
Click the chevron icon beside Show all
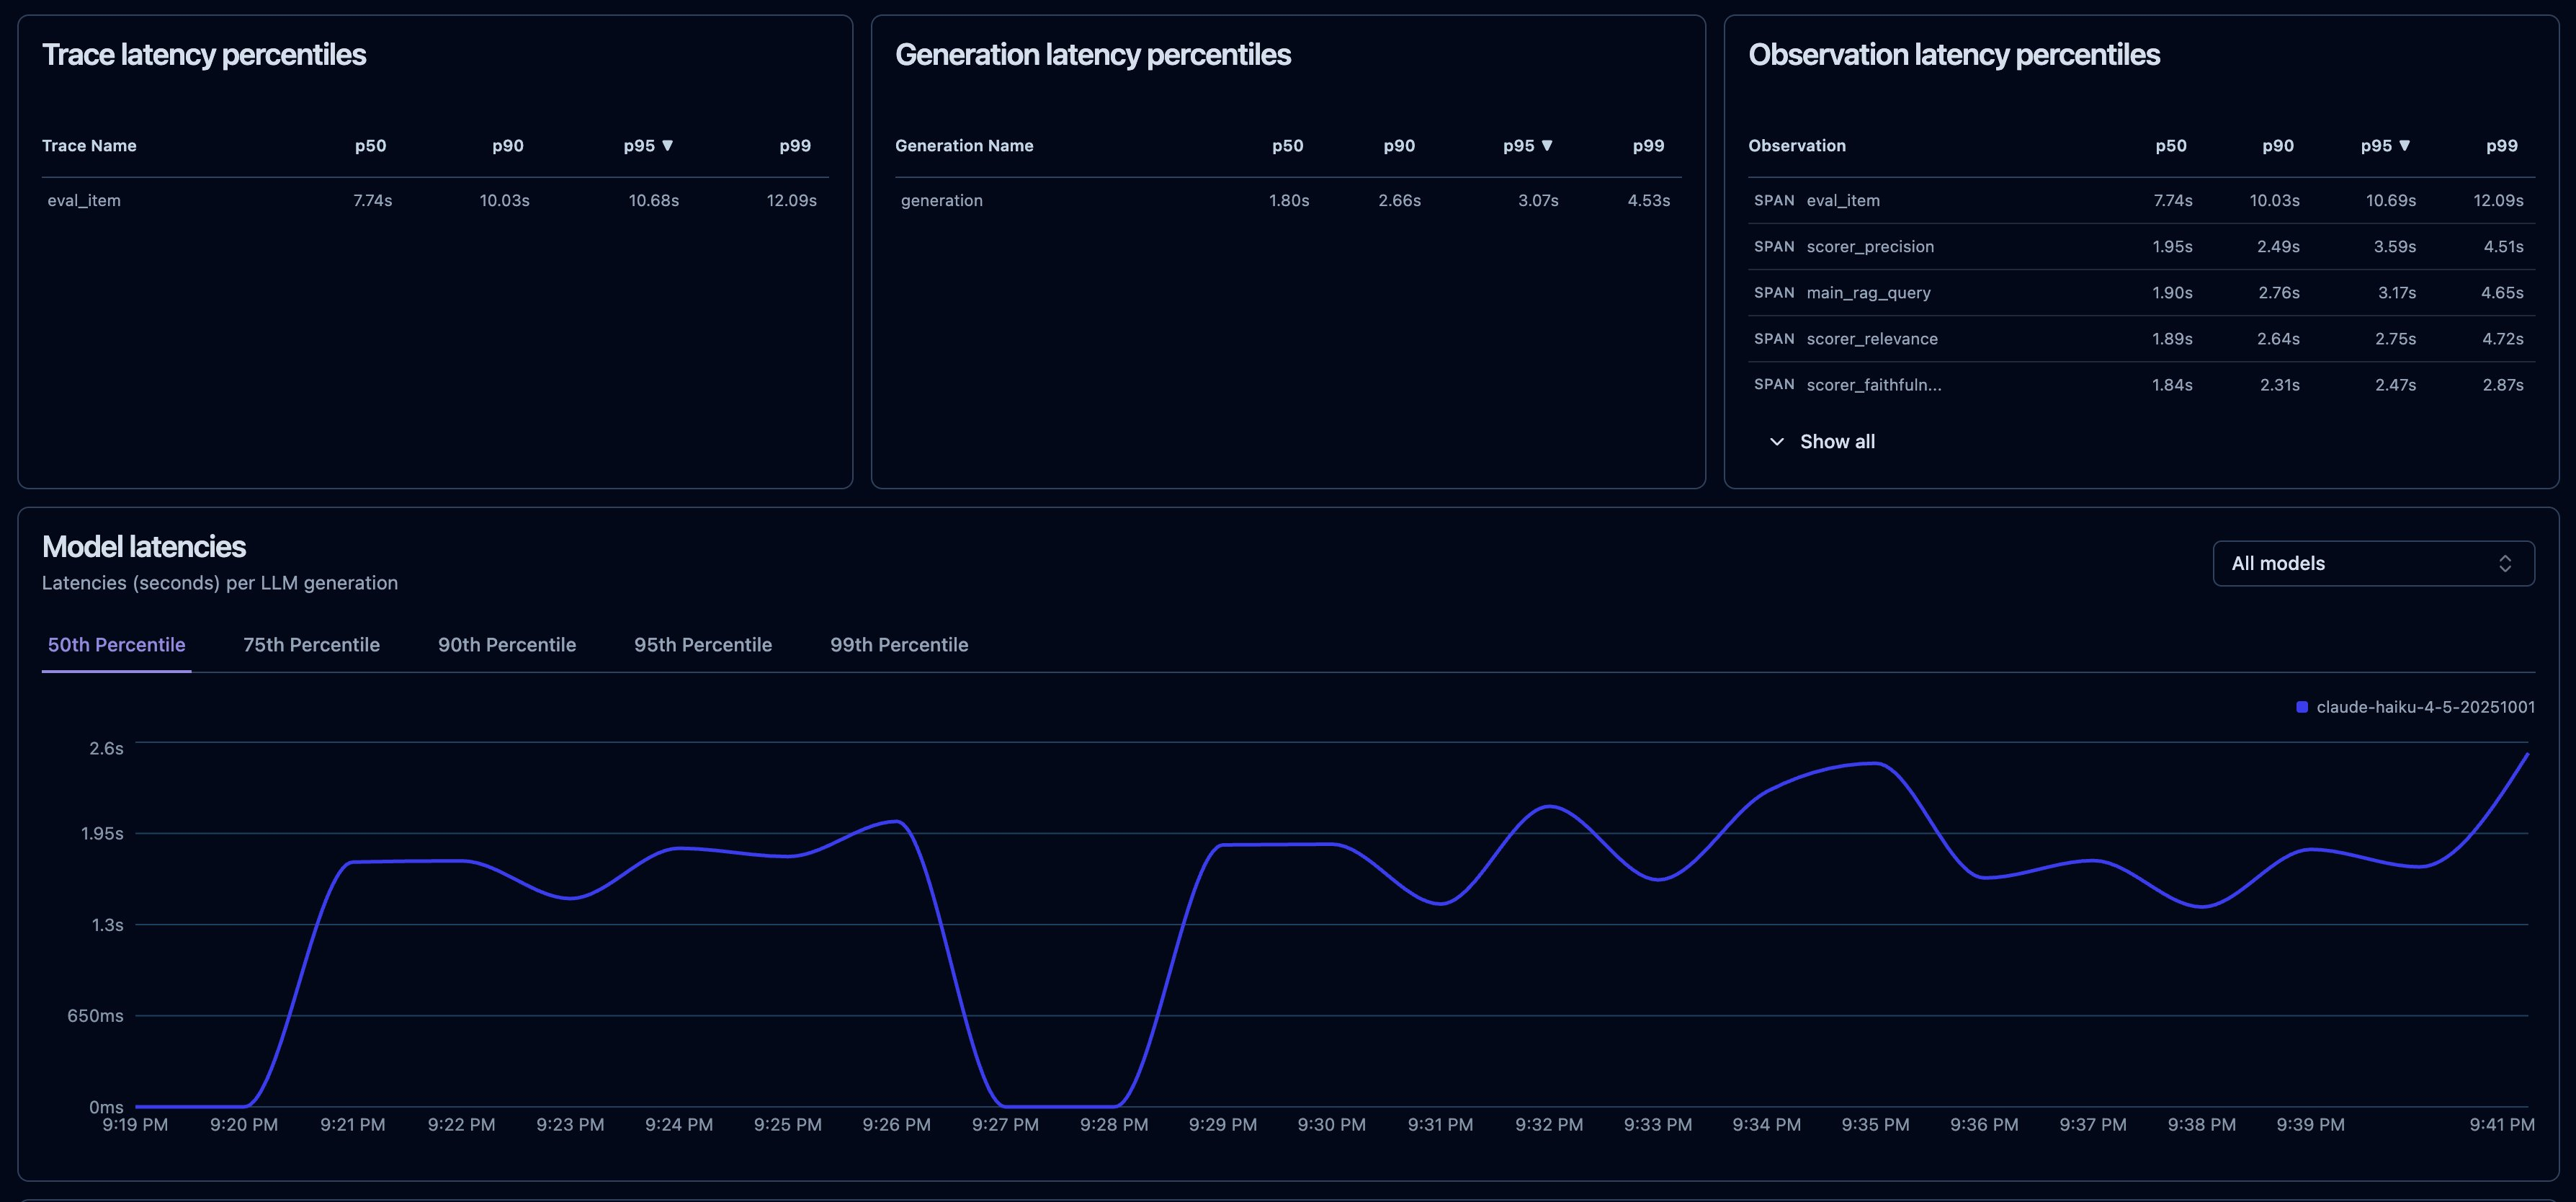(1777, 442)
